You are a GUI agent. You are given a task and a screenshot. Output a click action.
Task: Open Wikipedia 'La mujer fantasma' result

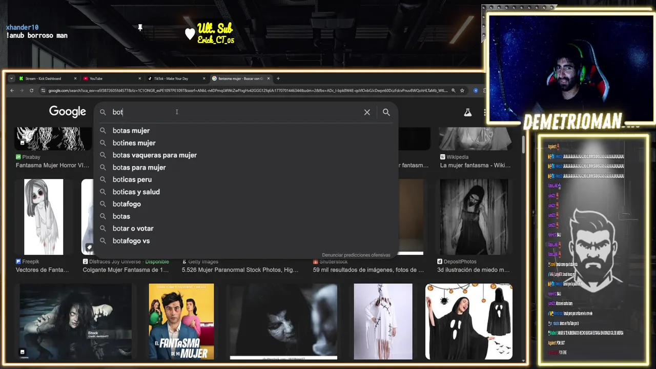tap(475, 166)
